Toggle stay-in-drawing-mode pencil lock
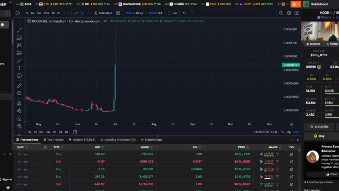The height and width of the screenshot is (191, 339). [19, 111]
